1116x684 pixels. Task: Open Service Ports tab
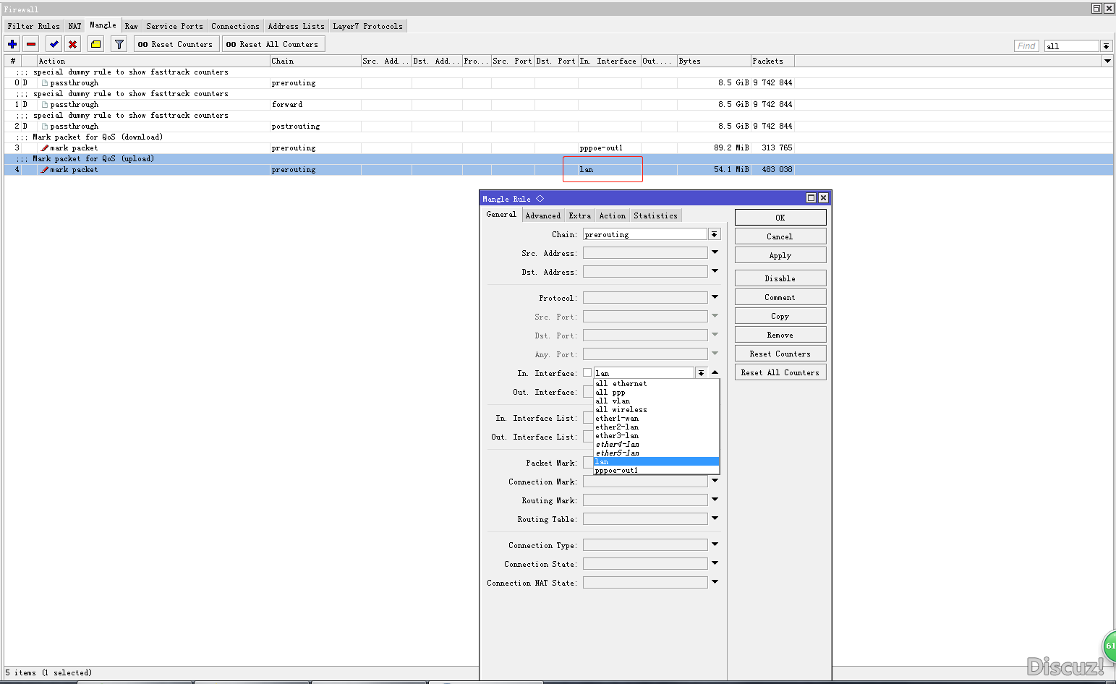[x=174, y=26]
